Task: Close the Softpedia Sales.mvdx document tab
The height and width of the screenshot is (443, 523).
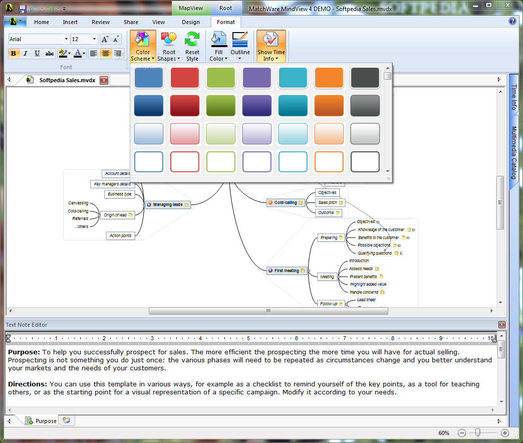Action: pos(104,80)
